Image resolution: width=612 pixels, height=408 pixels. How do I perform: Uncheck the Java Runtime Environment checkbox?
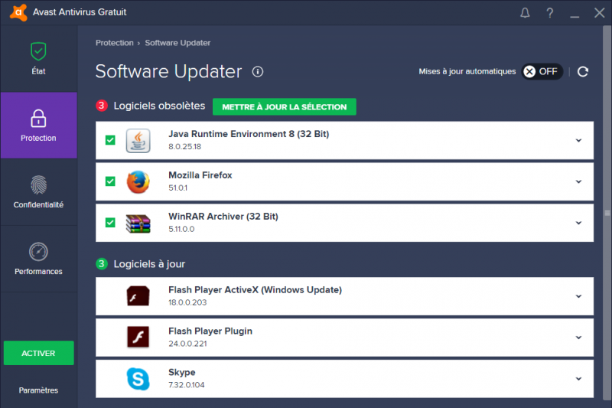click(110, 140)
